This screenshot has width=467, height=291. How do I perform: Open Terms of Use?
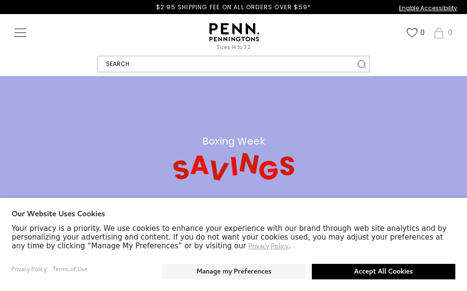click(x=70, y=269)
